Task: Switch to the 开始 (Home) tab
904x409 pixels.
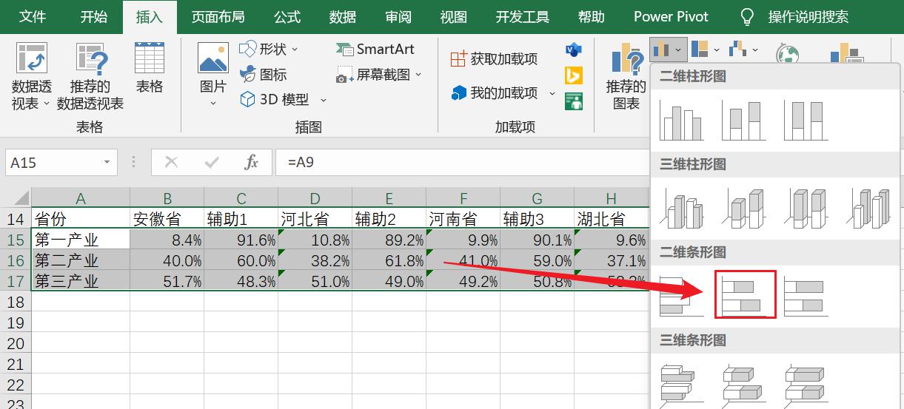Action: coord(93,16)
